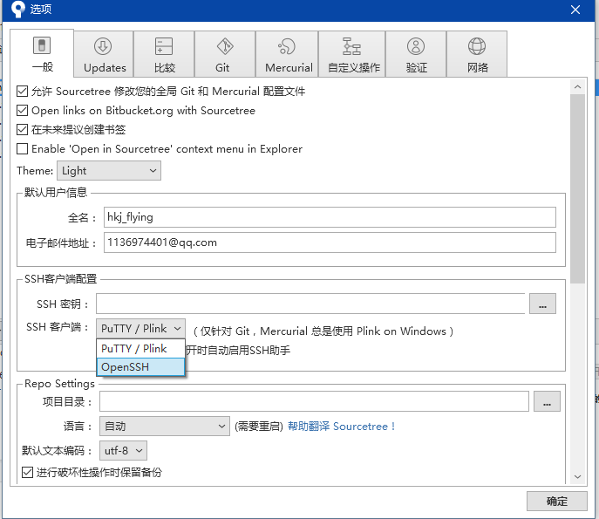
Task: Expand the 默认文本编码 utf-8 dropdown
Action: tap(123, 451)
